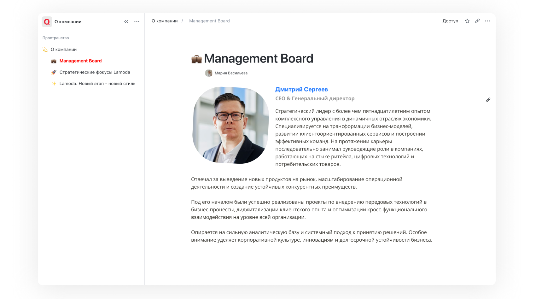Click the red workspace logo icon
This screenshot has height=299, width=536.
tap(47, 21)
